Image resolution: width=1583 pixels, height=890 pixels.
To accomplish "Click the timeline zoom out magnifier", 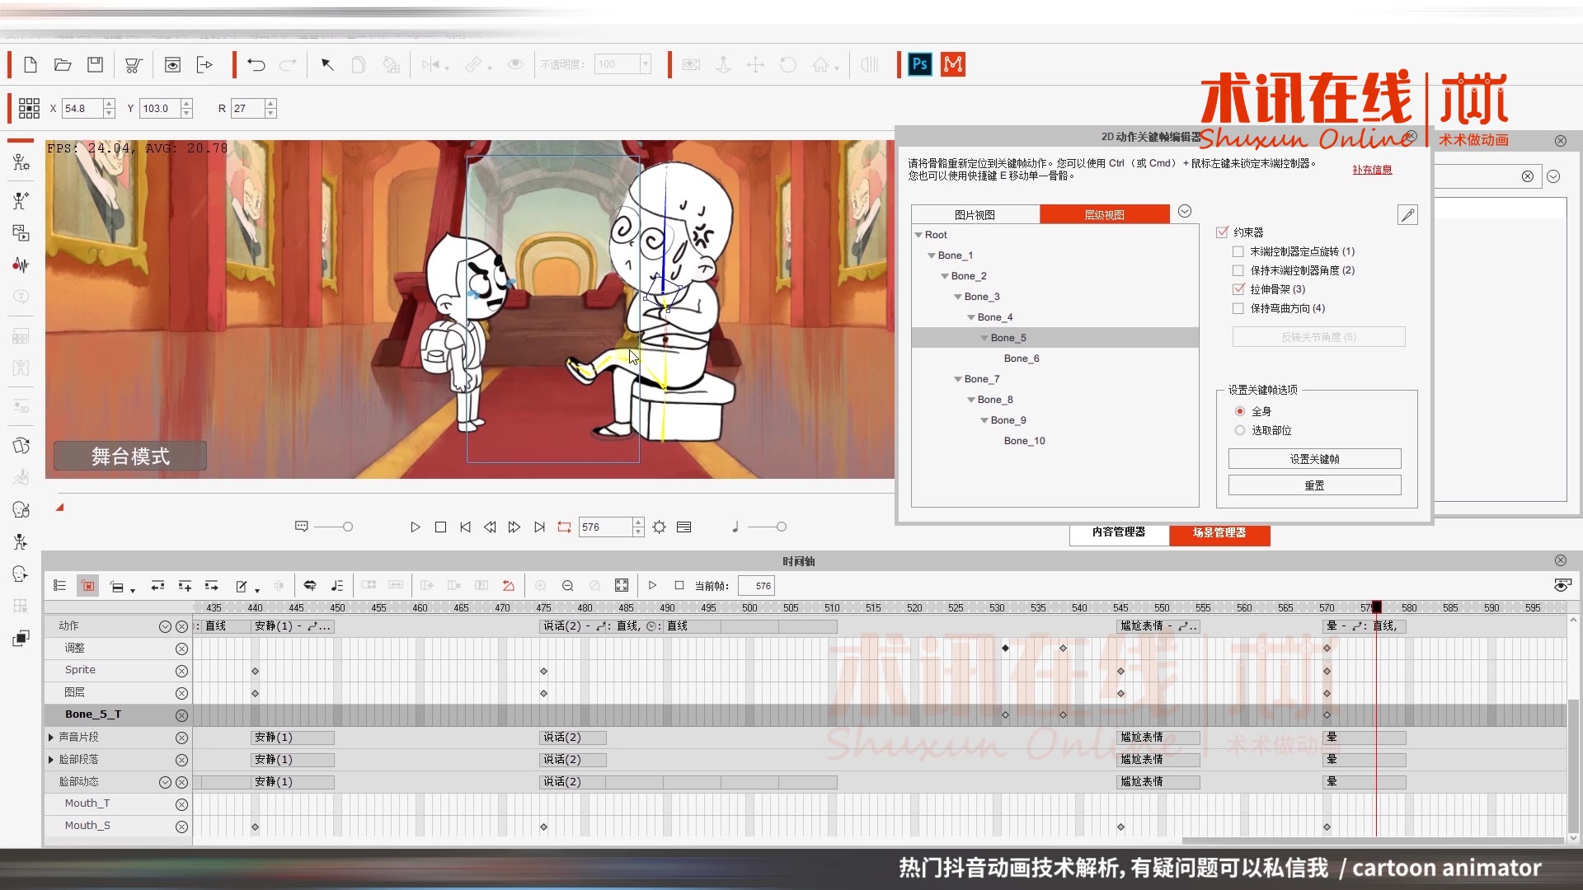I will point(568,586).
